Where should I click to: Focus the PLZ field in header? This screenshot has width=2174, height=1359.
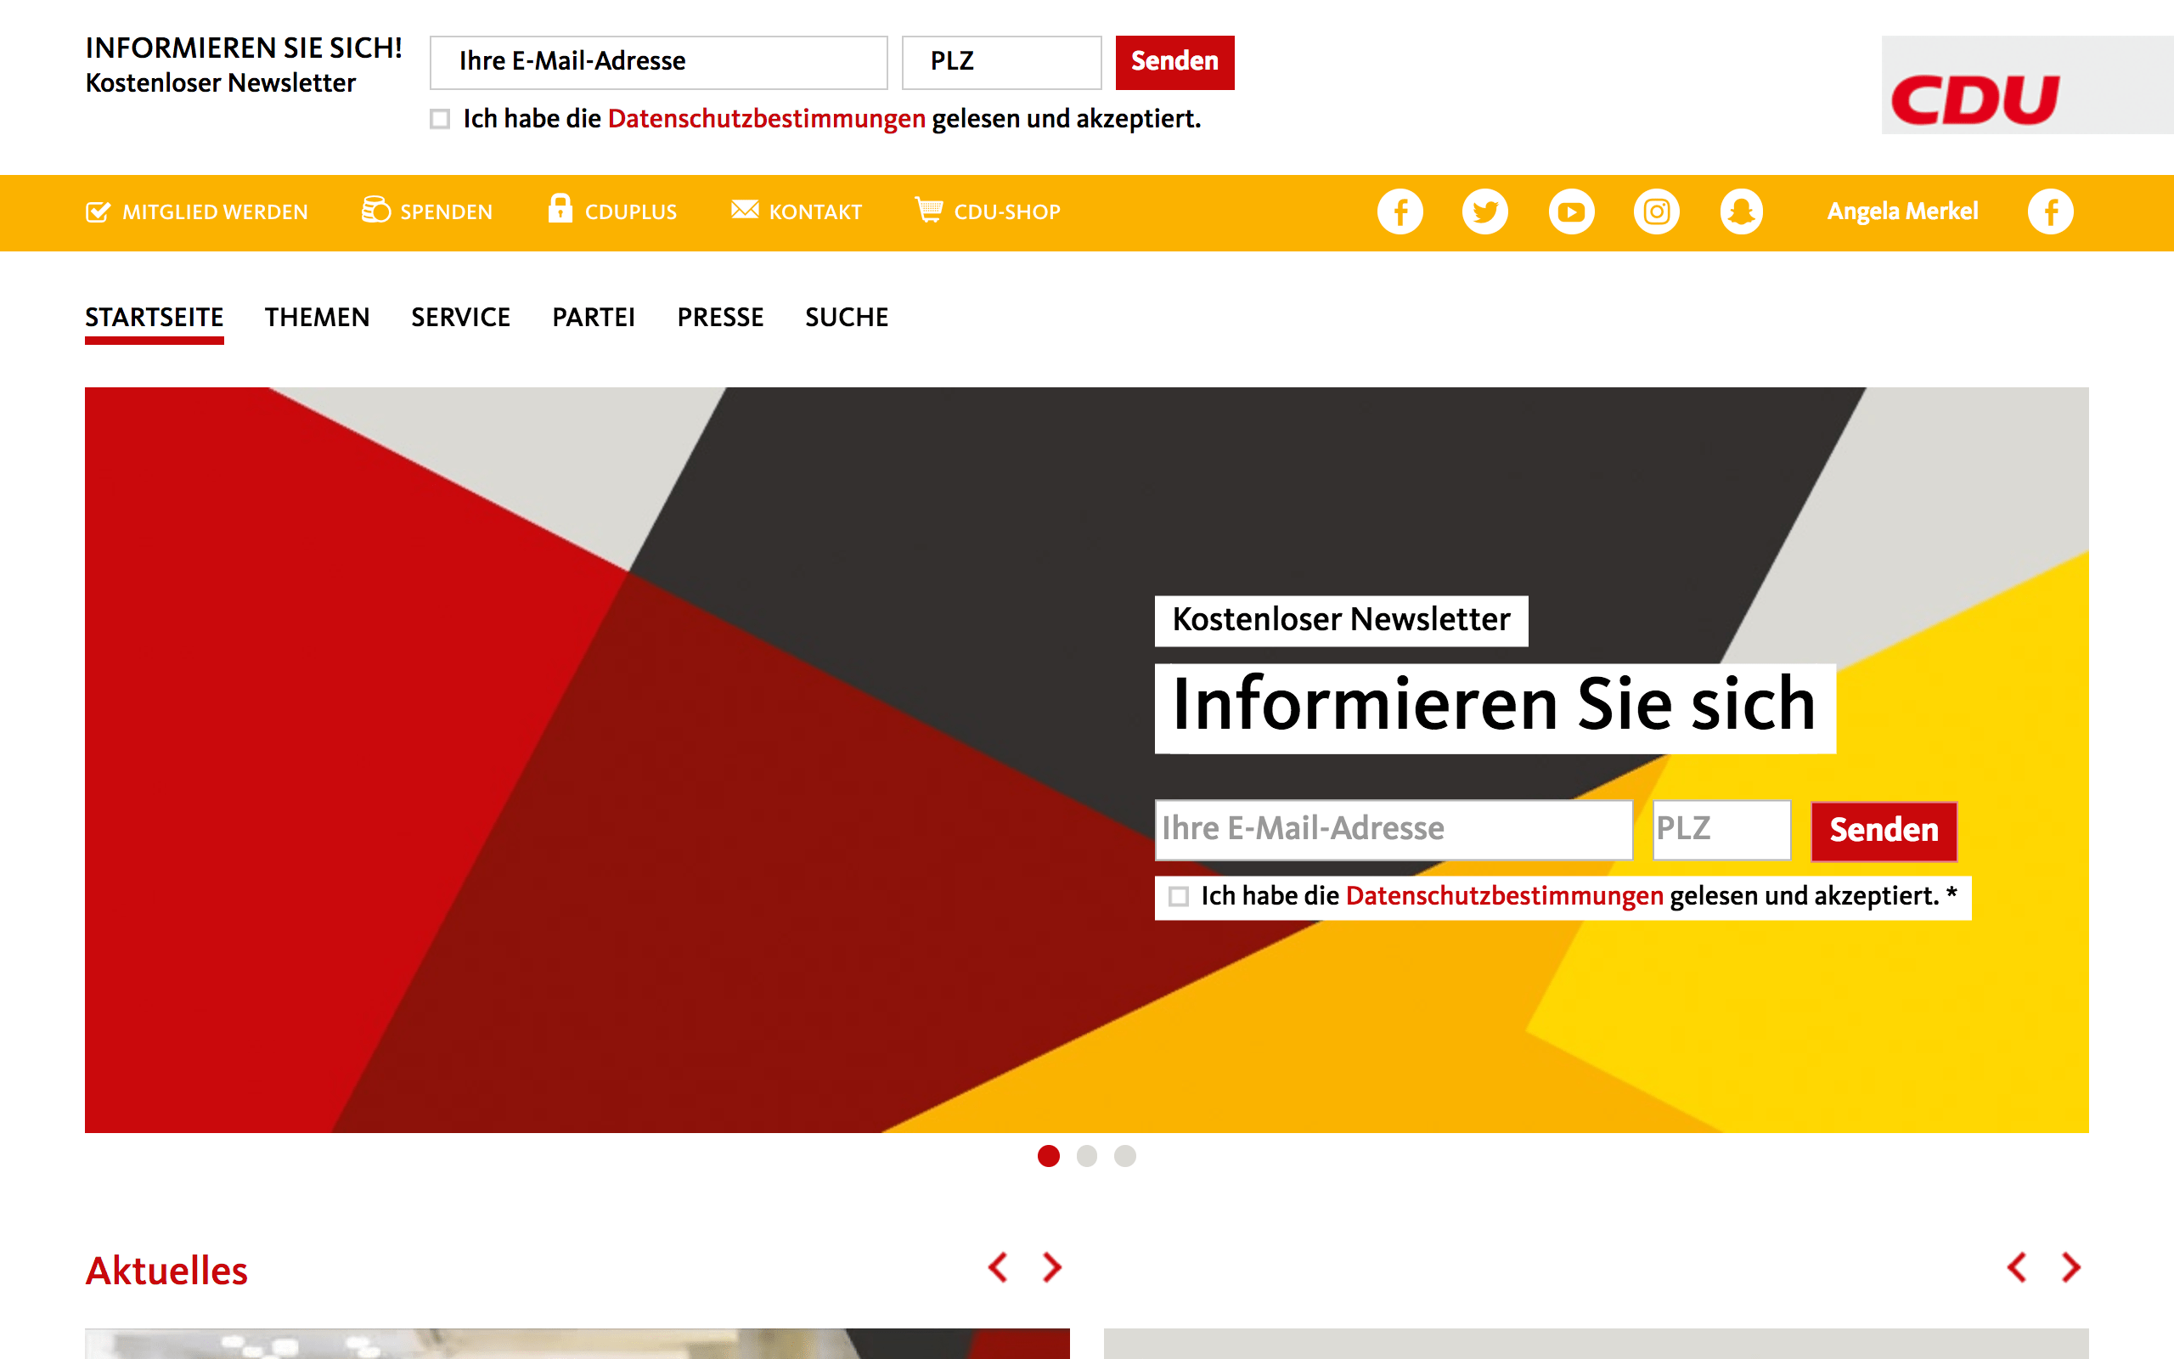1000,62
